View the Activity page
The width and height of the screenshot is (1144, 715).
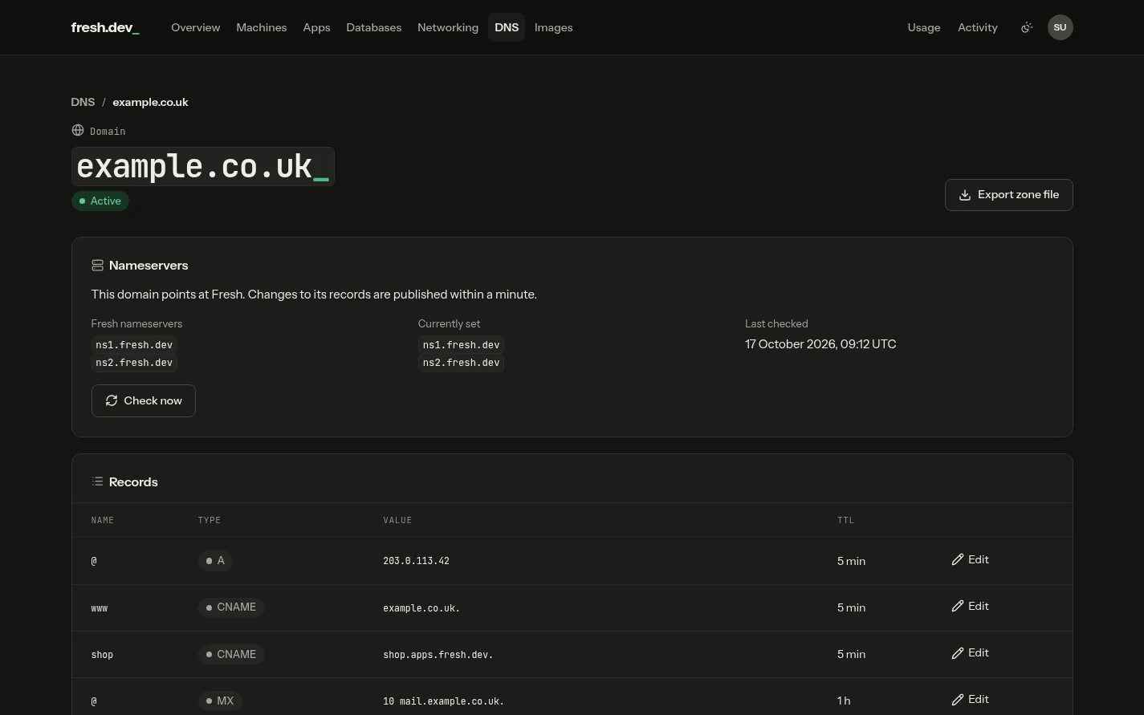tap(977, 27)
